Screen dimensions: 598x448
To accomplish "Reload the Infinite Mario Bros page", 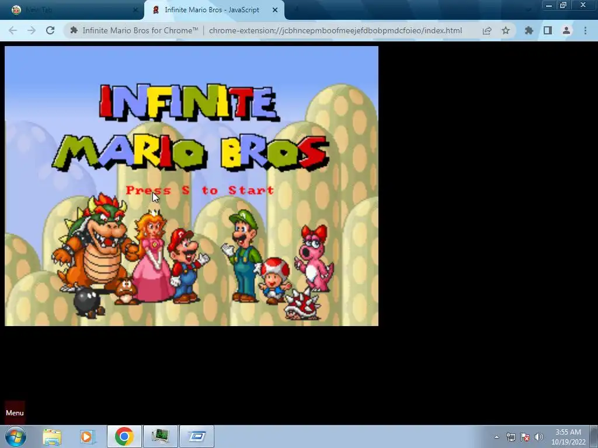I will [x=50, y=30].
